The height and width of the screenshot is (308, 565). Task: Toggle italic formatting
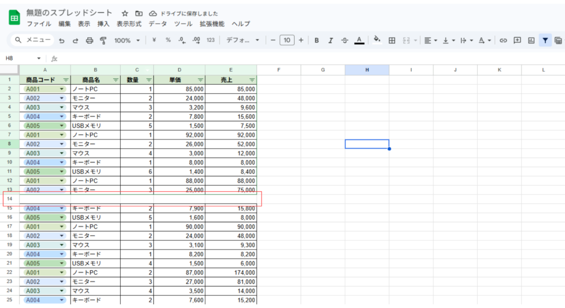[x=331, y=40]
